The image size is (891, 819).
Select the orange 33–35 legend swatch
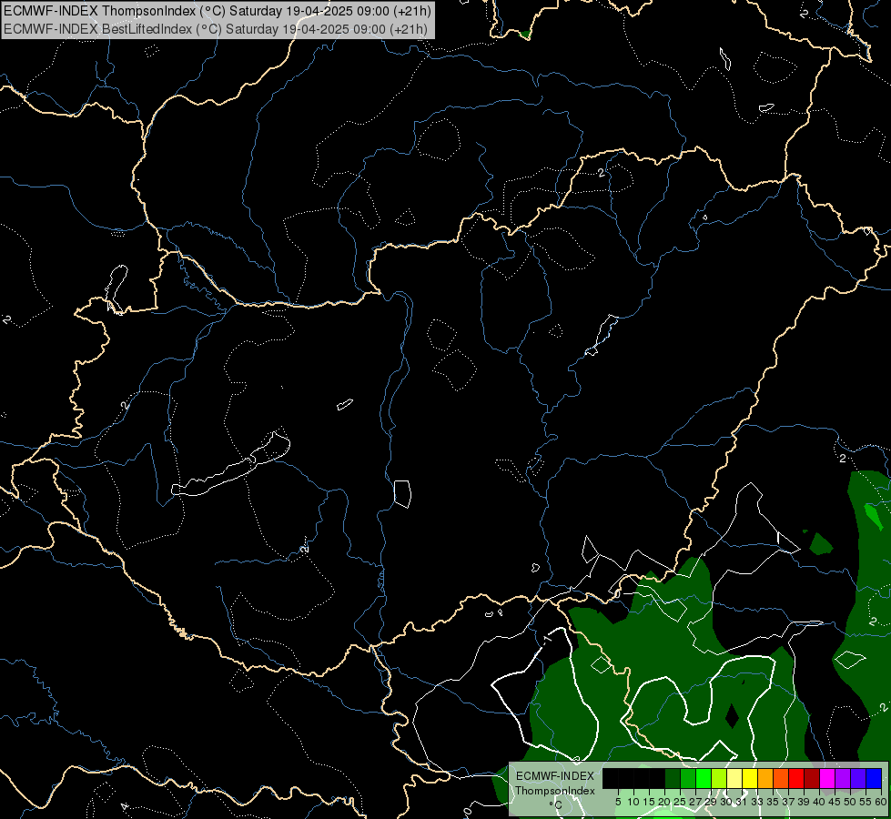click(765, 778)
